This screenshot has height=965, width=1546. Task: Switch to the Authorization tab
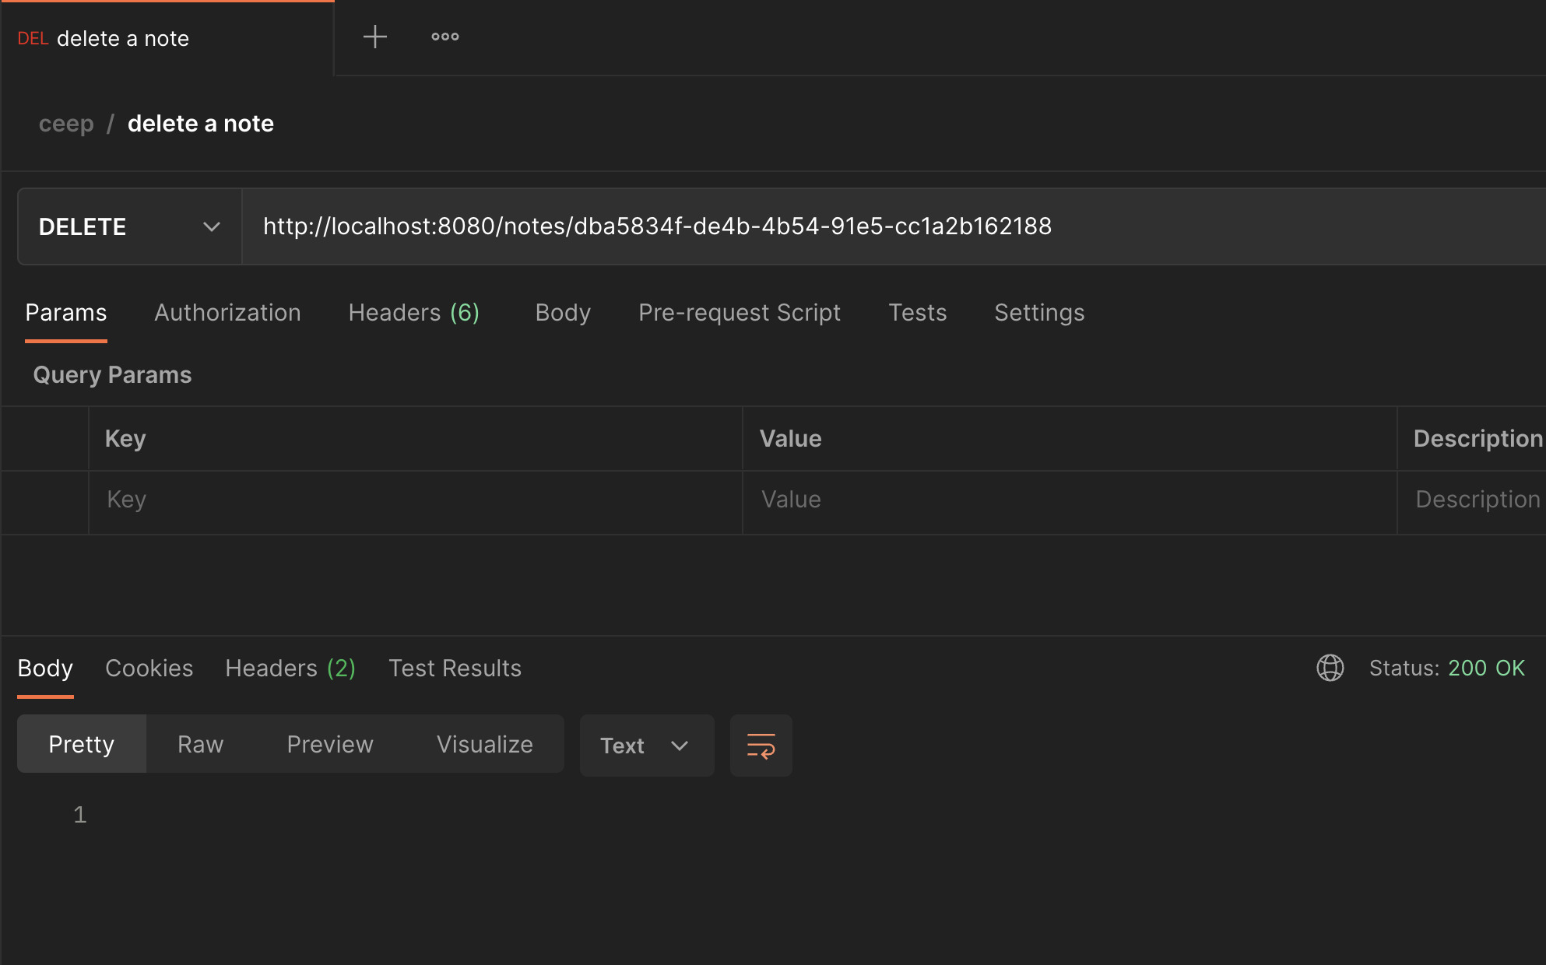click(x=228, y=312)
